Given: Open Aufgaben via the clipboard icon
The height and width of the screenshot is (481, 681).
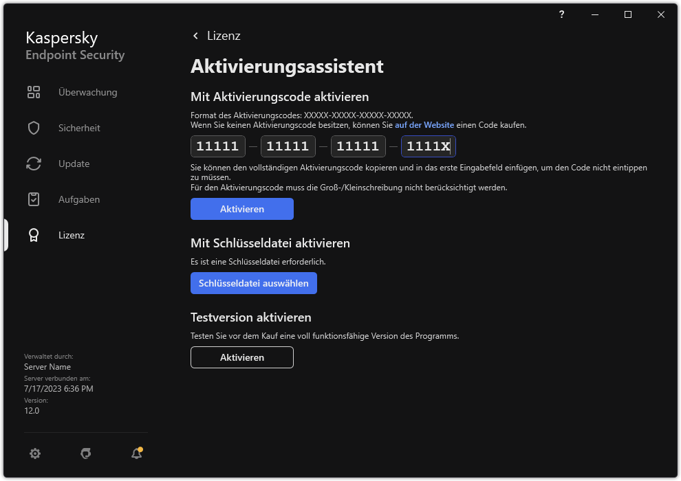Looking at the screenshot, I should [x=34, y=199].
